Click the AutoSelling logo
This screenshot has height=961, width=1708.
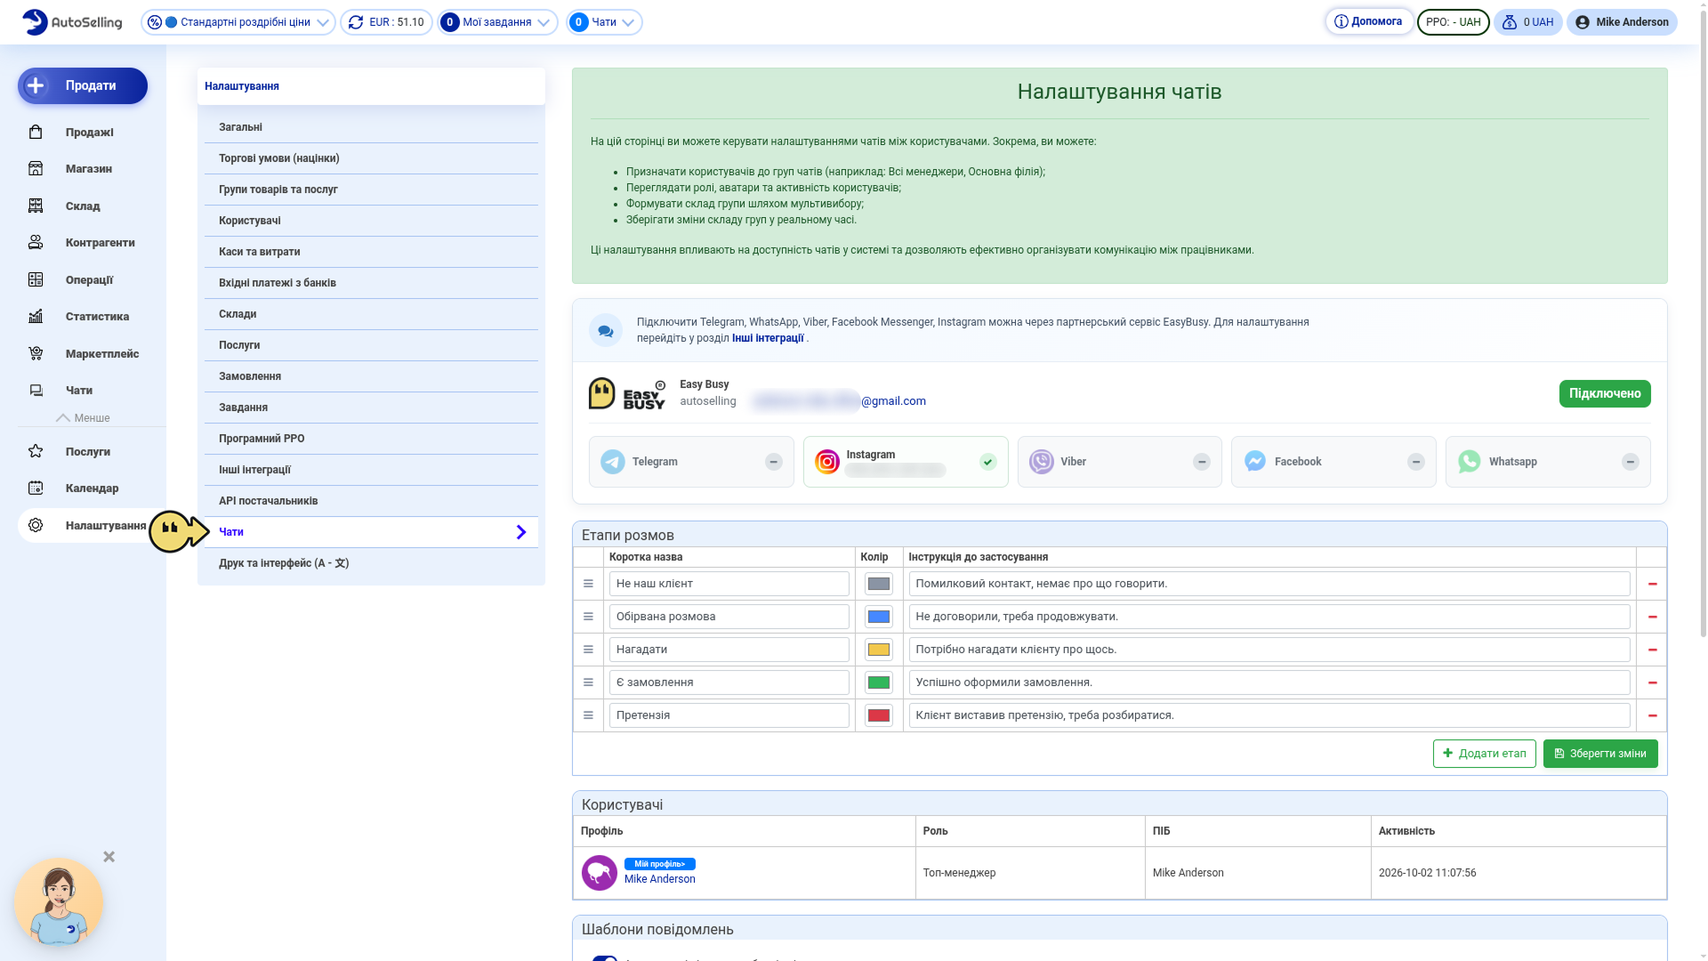click(72, 22)
